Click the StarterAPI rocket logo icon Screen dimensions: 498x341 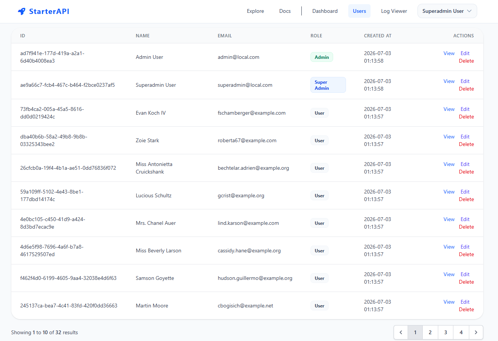tap(22, 11)
